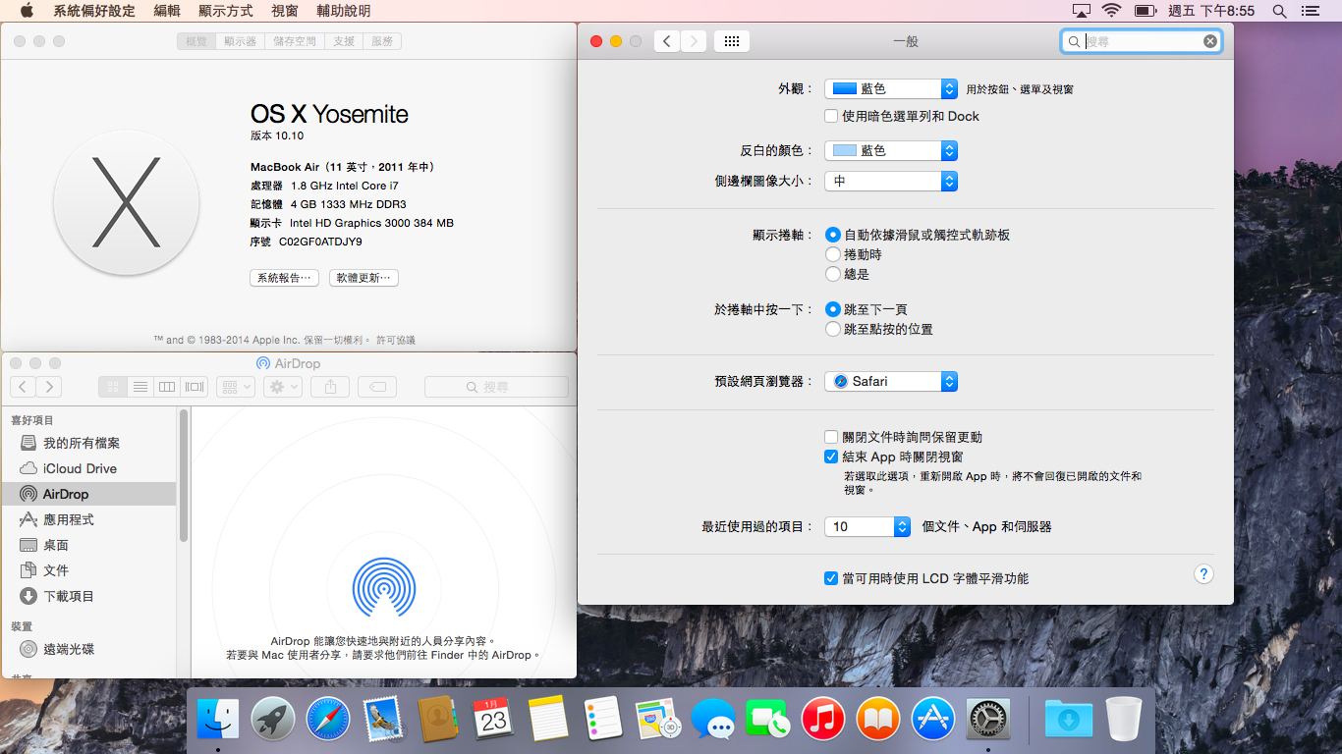Open the Mail app in the Dock

(x=382, y=720)
